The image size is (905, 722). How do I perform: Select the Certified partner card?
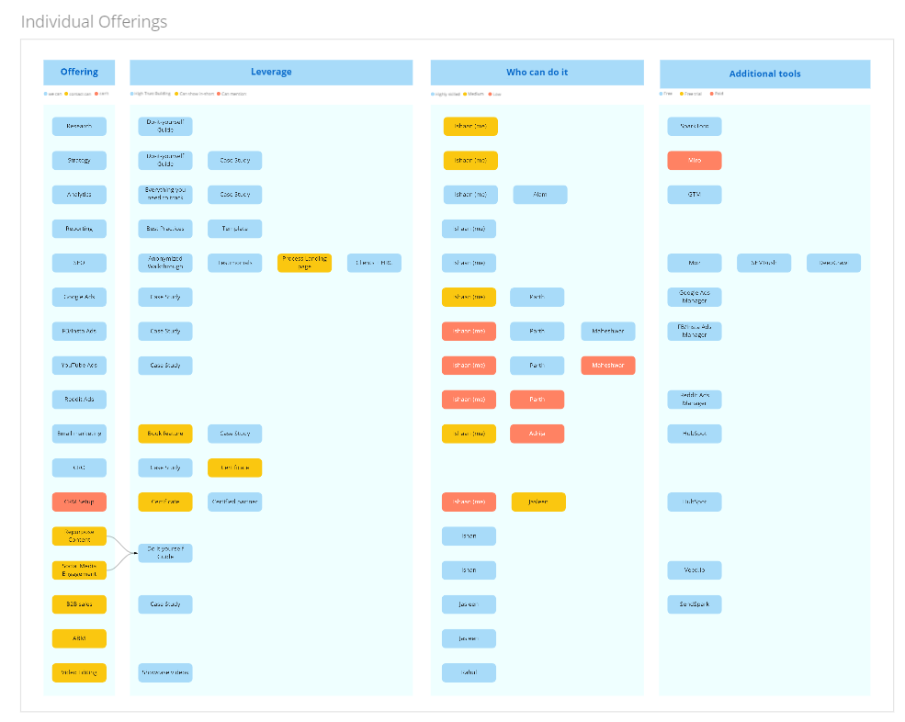[x=235, y=502]
